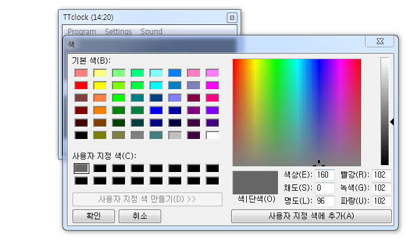Select the white basic color swatch

tap(212, 135)
